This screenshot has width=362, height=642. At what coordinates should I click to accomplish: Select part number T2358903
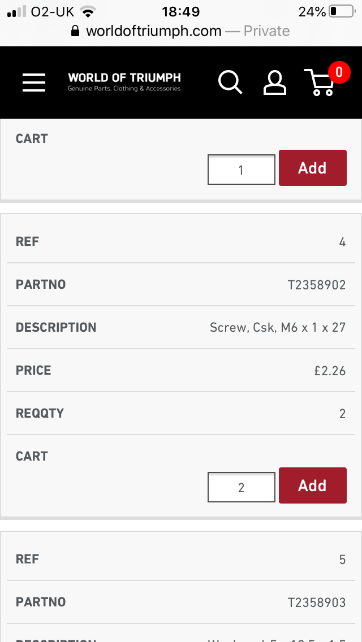click(x=317, y=602)
